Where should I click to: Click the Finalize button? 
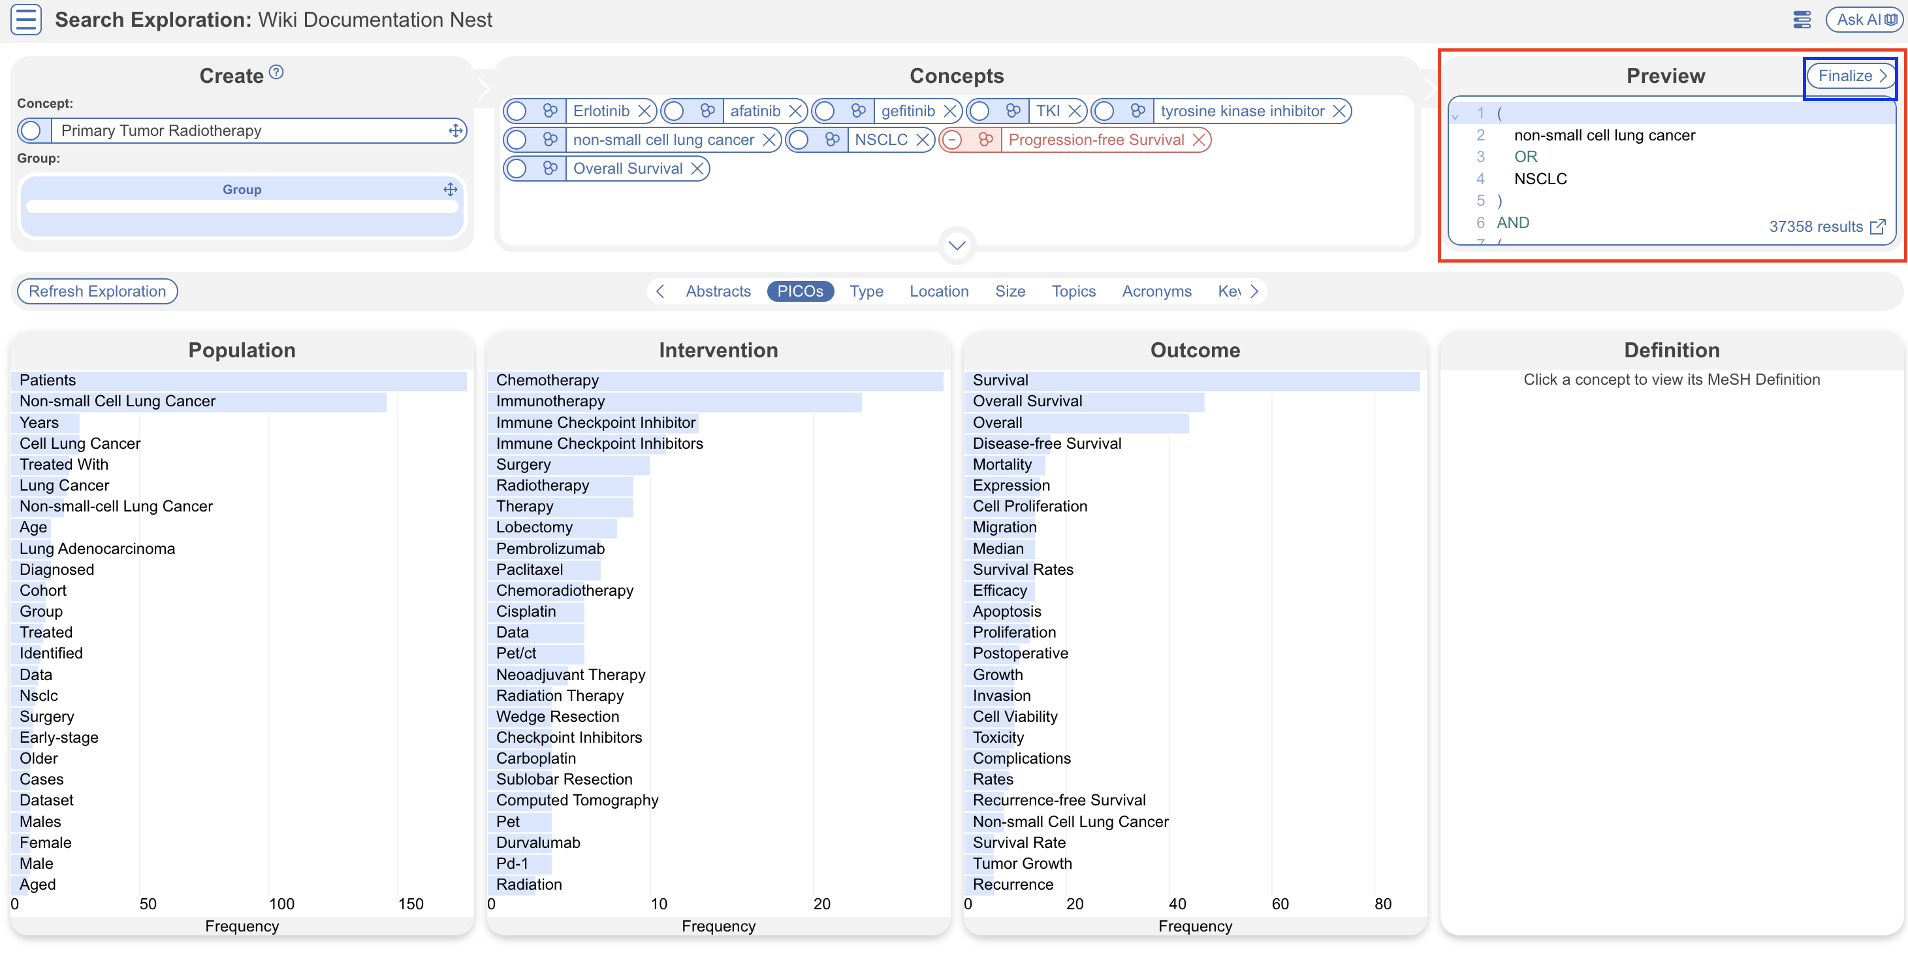(1851, 76)
